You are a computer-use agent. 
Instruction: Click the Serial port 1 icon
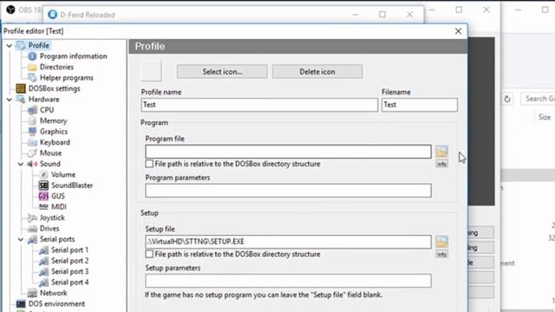pos(43,250)
